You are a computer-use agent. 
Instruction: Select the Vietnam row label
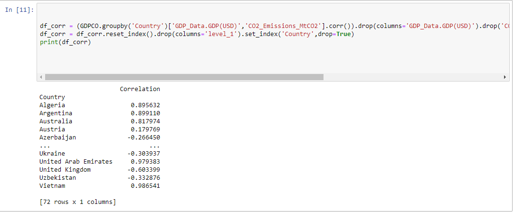pos(52,186)
